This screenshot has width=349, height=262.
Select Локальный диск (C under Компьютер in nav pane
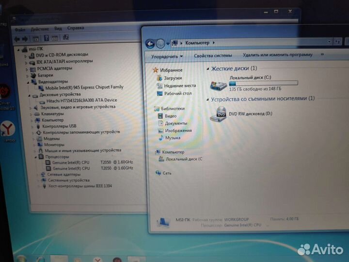pyautogui.click(x=184, y=159)
